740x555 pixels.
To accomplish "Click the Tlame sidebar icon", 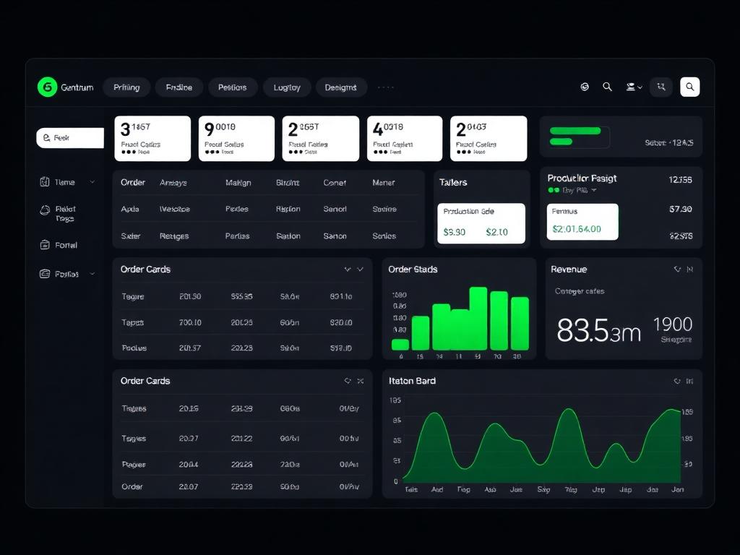I will 44,182.
